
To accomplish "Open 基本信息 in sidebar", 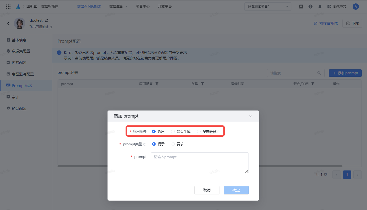I will tap(26, 40).
